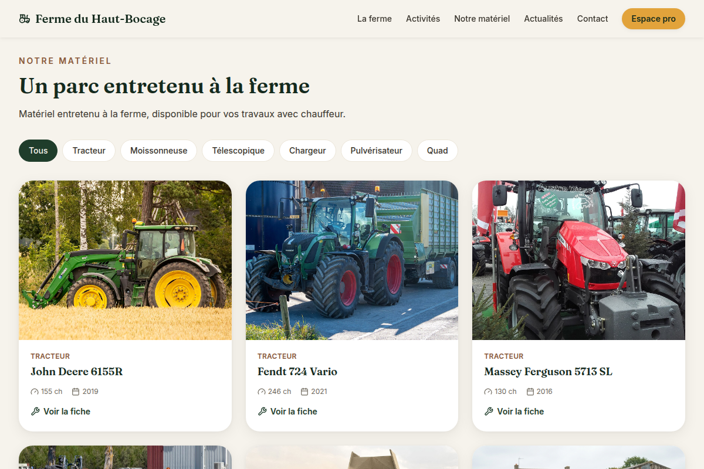Image resolution: width=704 pixels, height=469 pixels.
Task: Click the Fendt 724 Vario title
Action: pyautogui.click(x=297, y=372)
